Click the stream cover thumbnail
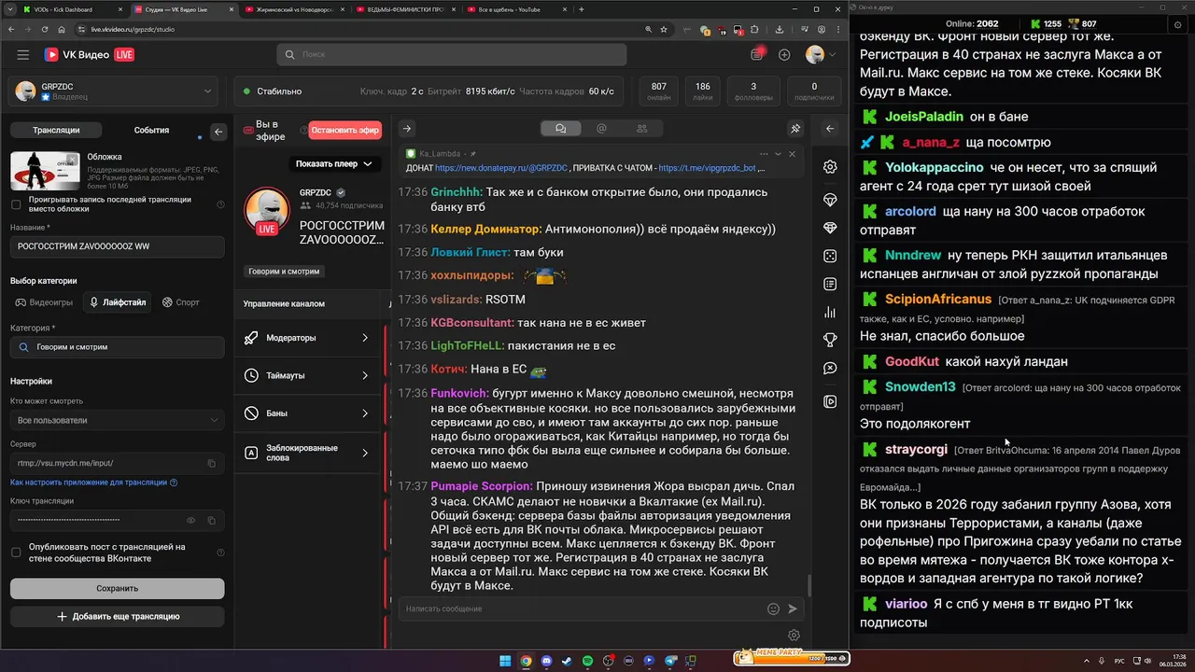 click(45, 171)
